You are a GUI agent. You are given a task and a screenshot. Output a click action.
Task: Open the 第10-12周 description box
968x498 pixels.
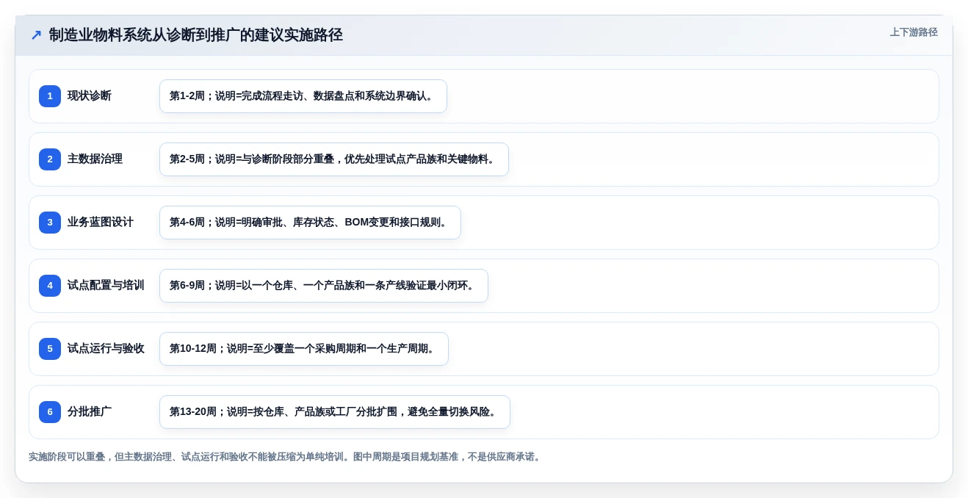point(304,349)
